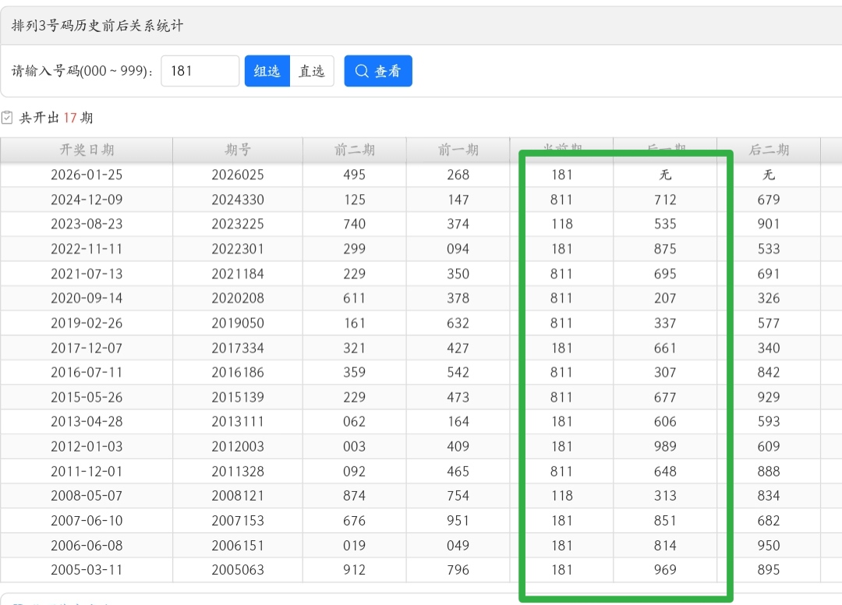
Task: Click the 期号 column header
Action: coord(238,150)
